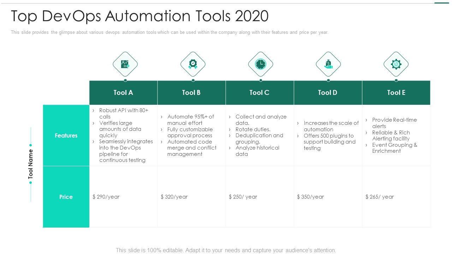Select the Price row label
Screen dimensions: 452x254
point(66,197)
